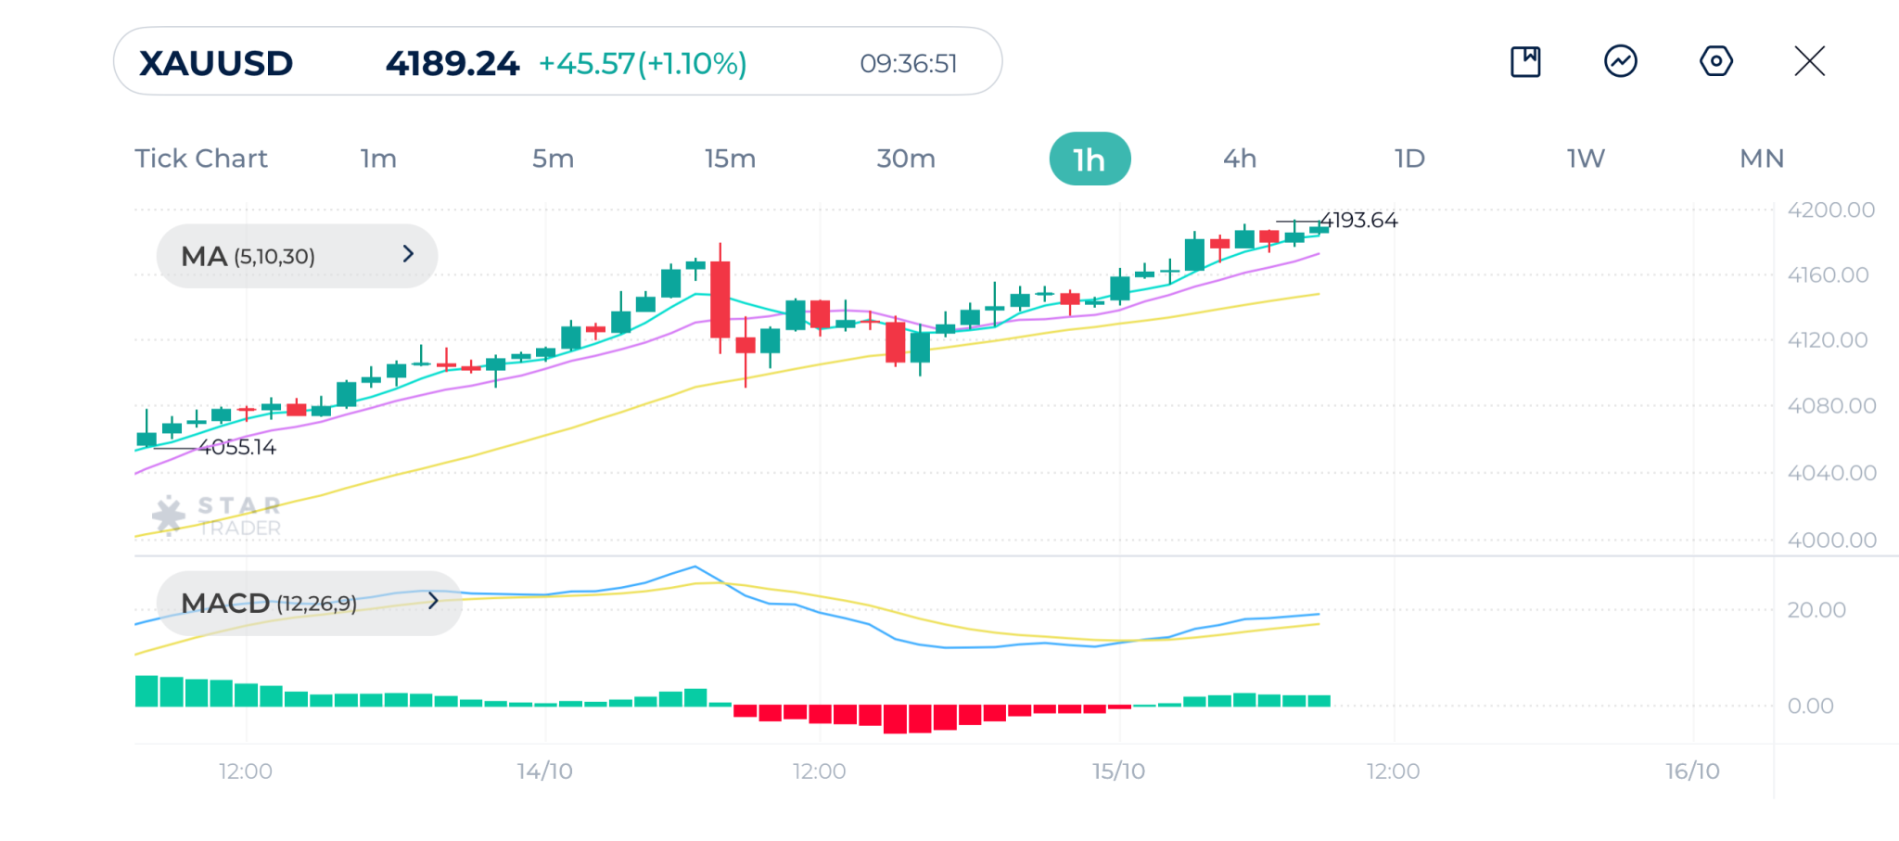Select the 1m timeframe
Viewport: 1899px width, 841px height.
[378, 159]
